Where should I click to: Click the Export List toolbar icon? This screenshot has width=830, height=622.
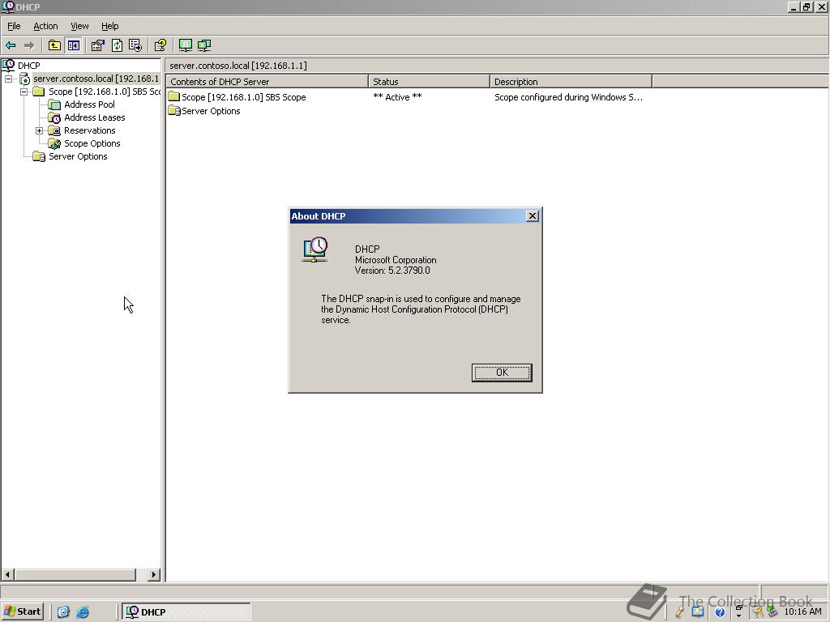coord(135,45)
